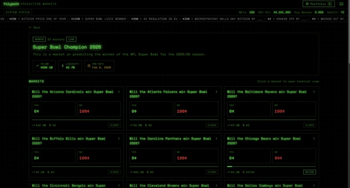Open 'Will the Arizona Cardinals win' market title

coord(73,94)
